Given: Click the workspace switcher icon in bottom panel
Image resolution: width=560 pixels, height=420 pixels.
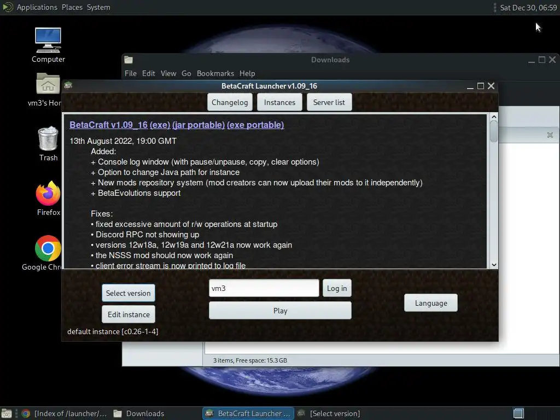Looking at the screenshot, I should 518,413.
